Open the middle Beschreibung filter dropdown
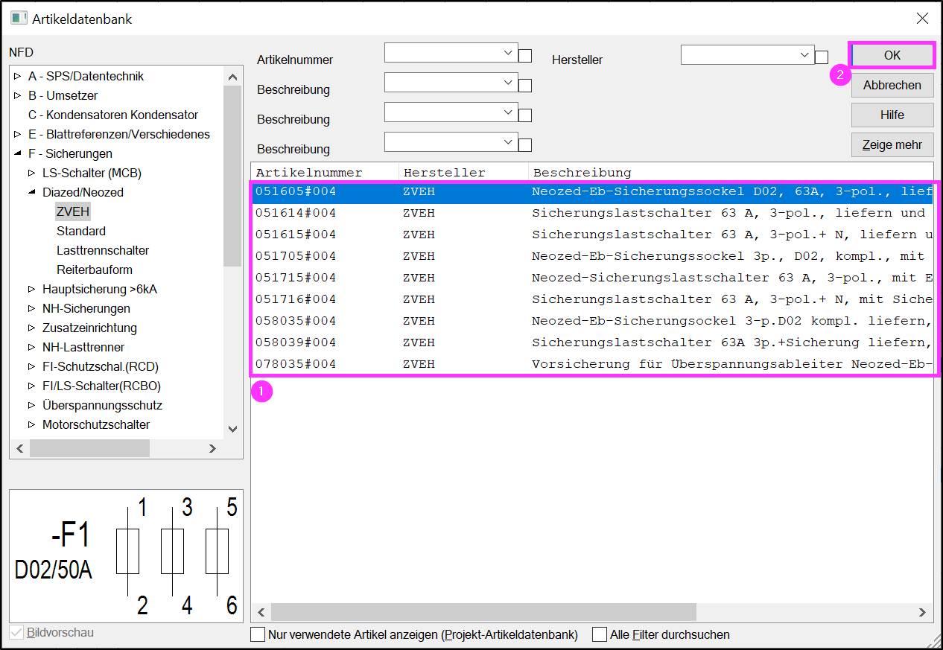This screenshot has width=943, height=650. (508, 112)
